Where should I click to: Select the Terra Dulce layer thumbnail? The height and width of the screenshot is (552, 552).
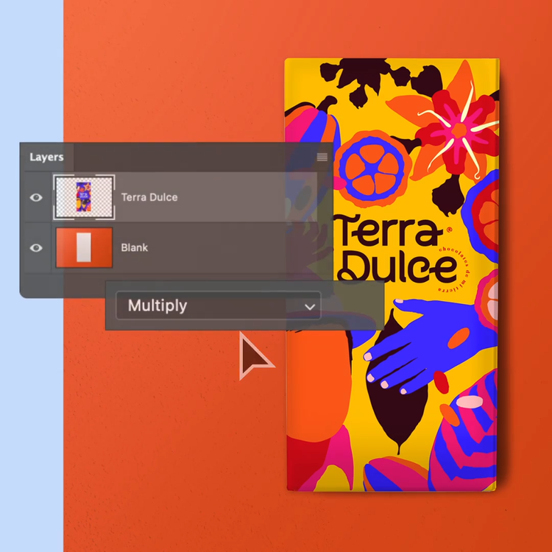pos(84,197)
